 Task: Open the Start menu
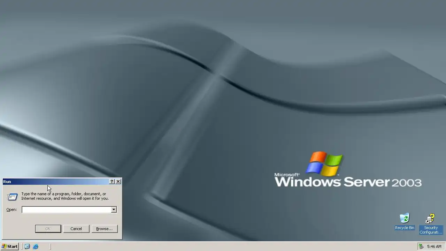point(10,246)
